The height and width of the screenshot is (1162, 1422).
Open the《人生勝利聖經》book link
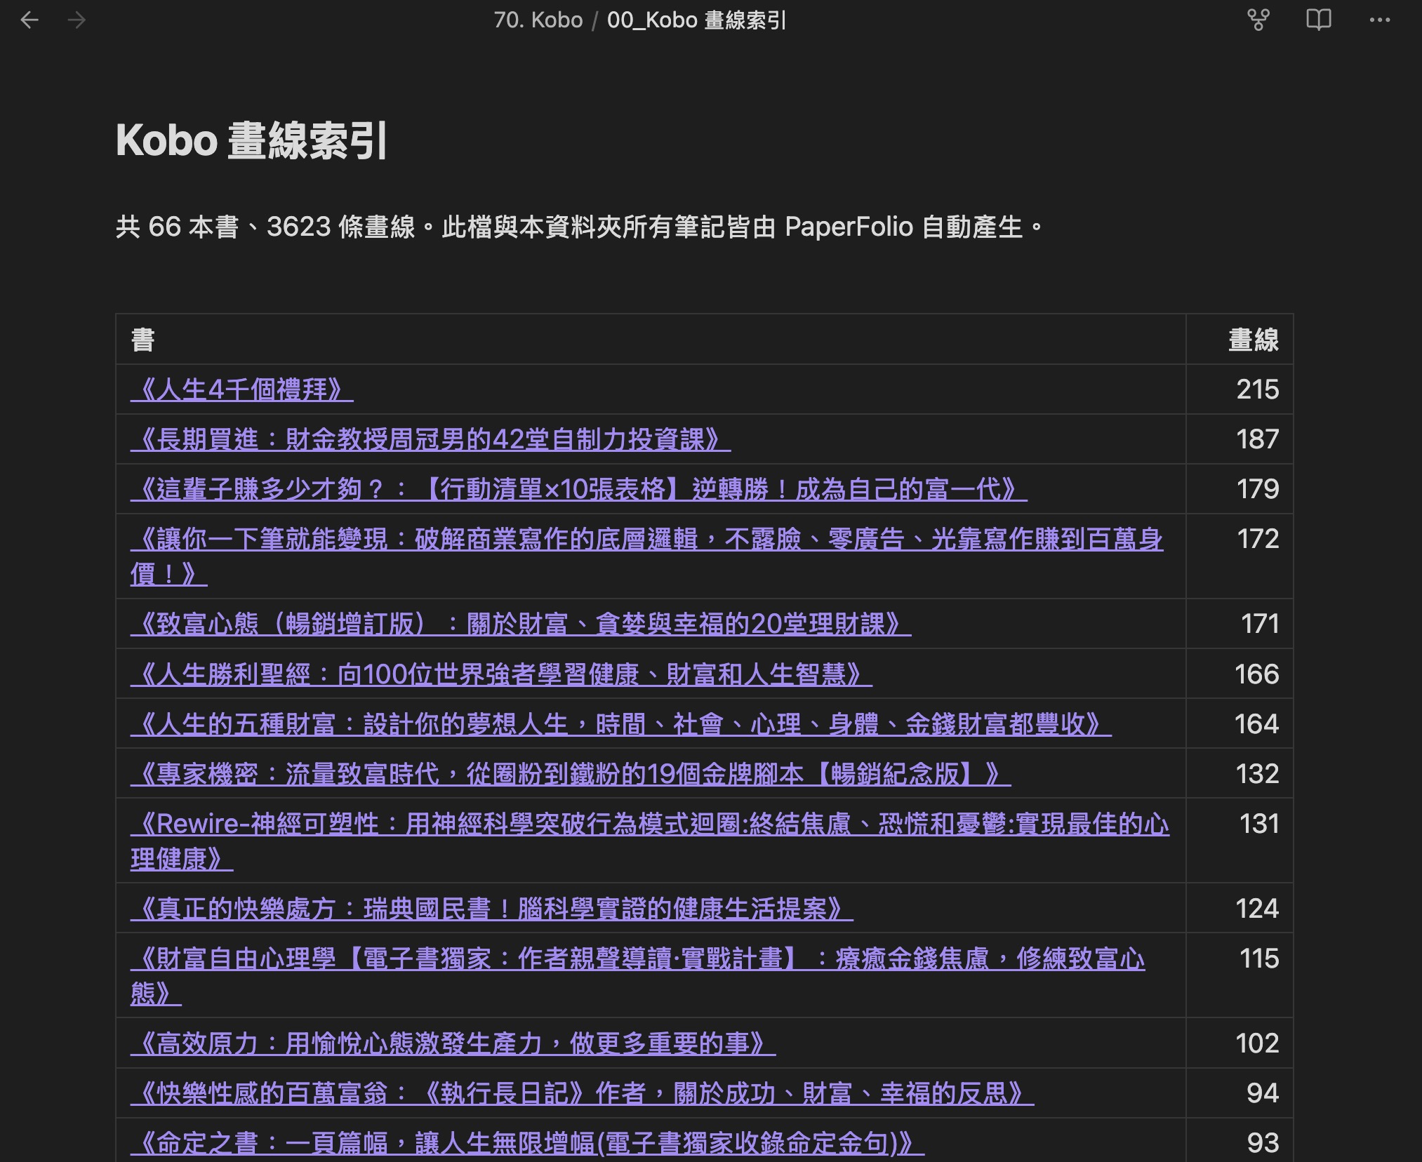click(501, 674)
